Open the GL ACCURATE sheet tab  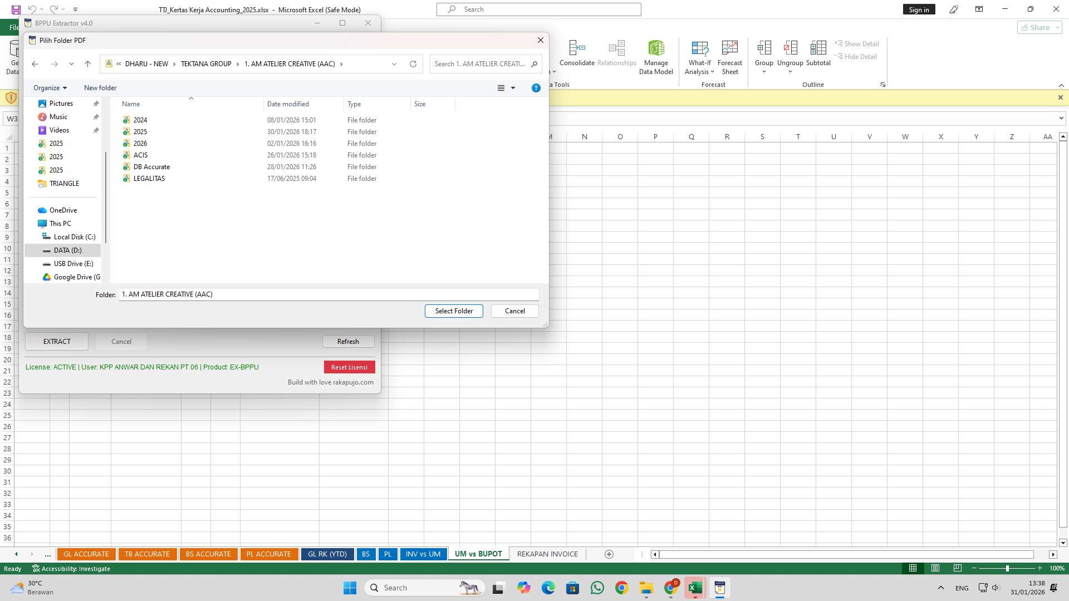pos(86,554)
